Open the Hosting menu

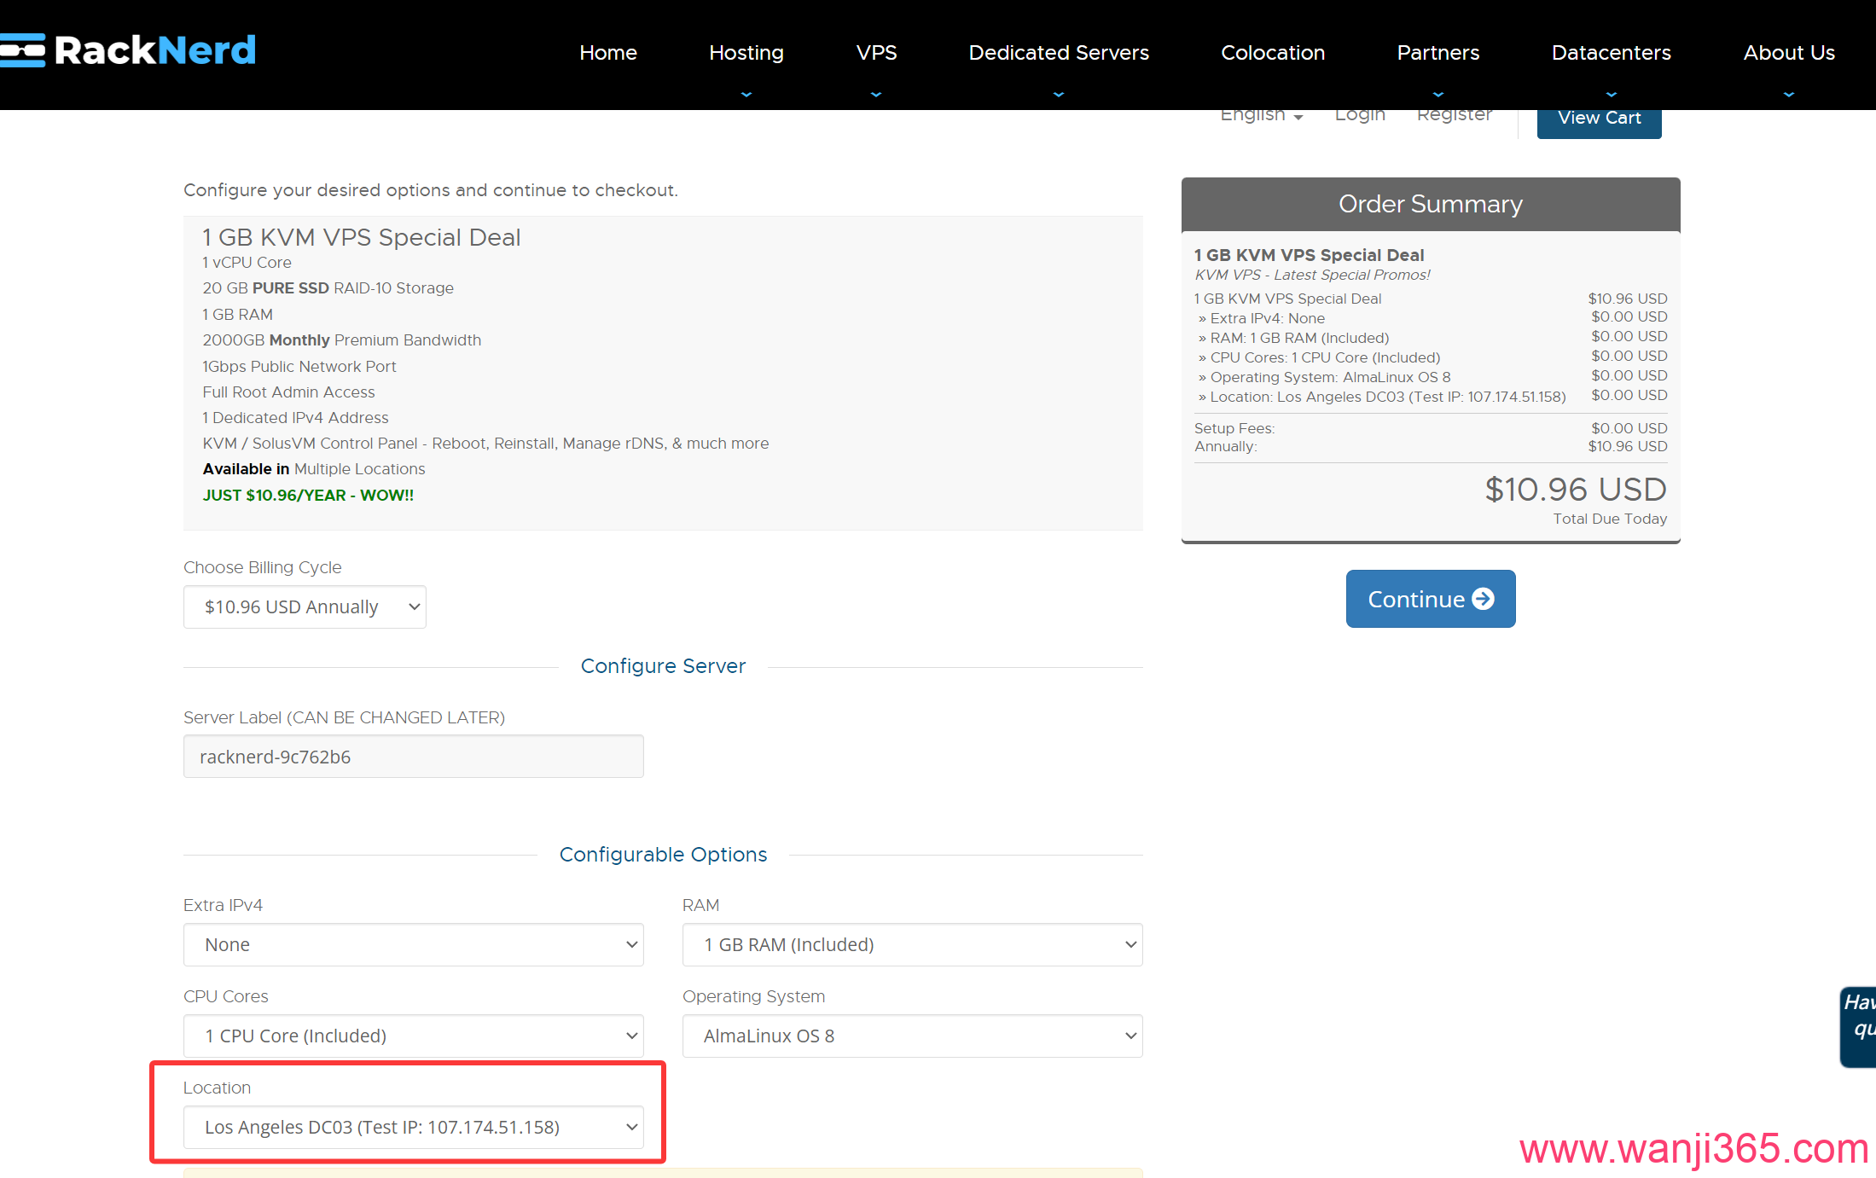(x=746, y=53)
